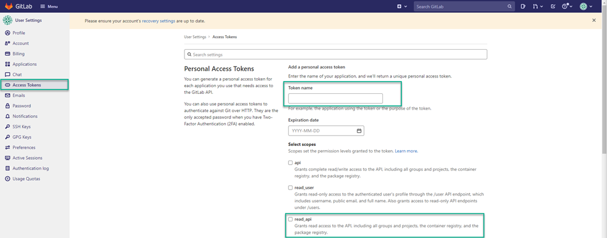Open the calendar date picker icon

pyautogui.click(x=359, y=131)
